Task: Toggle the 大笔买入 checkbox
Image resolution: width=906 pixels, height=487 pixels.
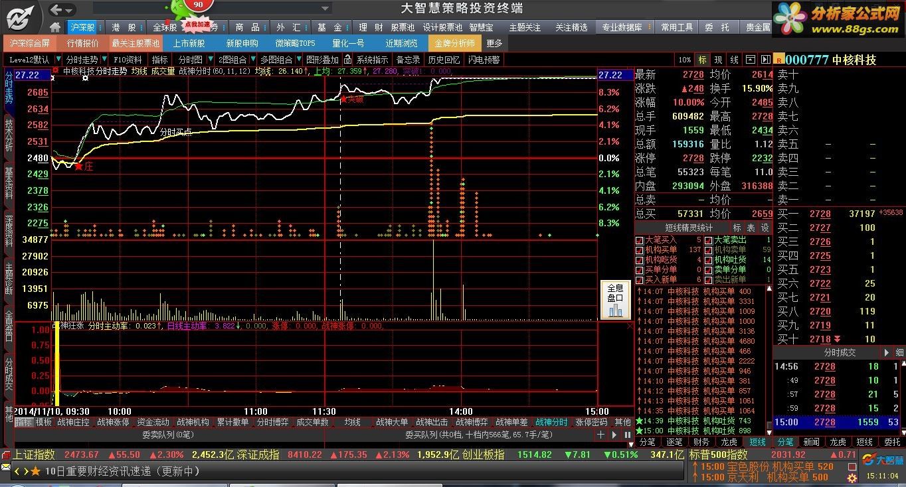Action: [640, 240]
